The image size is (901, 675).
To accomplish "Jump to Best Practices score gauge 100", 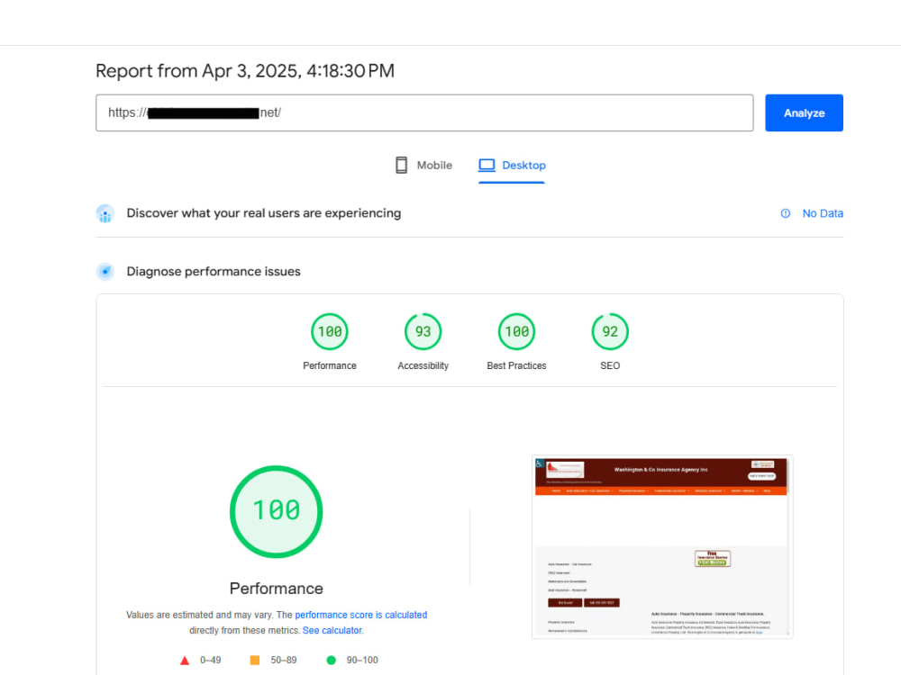I will (516, 332).
